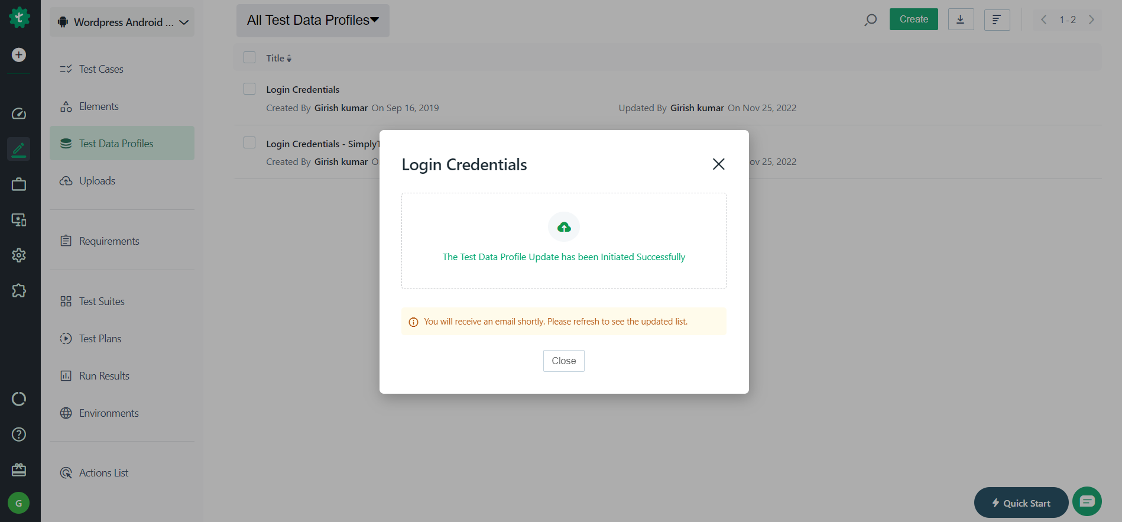This screenshot has height=522, width=1122.
Task: Open settings gear in left rail
Action: (x=19, y=255)
